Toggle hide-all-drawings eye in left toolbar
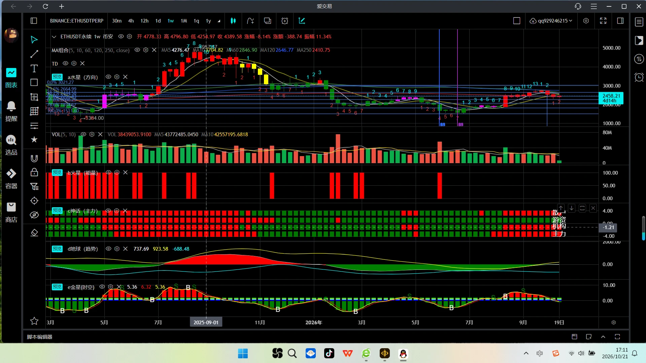646x363 pixels. 34,215
